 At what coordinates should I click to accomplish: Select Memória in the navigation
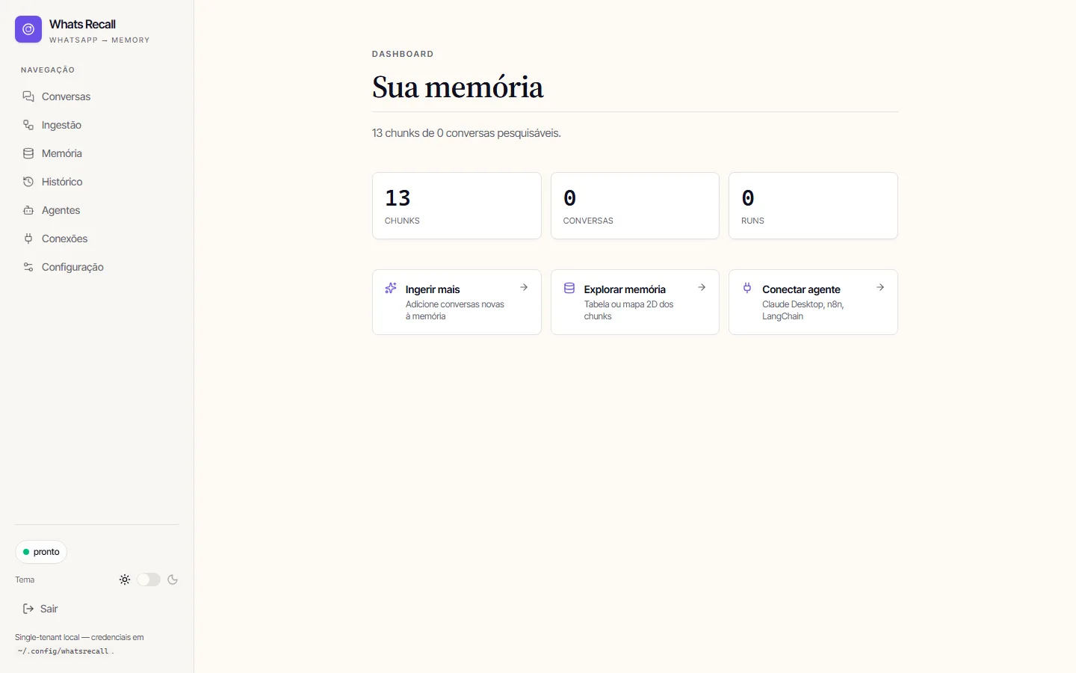97,153
